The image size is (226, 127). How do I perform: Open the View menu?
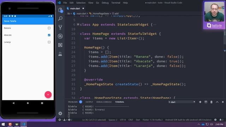[x=91, y=3]
